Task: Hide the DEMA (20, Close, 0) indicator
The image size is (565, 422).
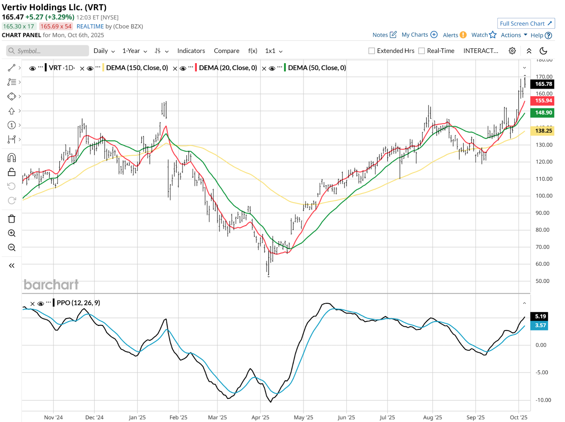Action: pyautogui.click(x=183, y=68)
